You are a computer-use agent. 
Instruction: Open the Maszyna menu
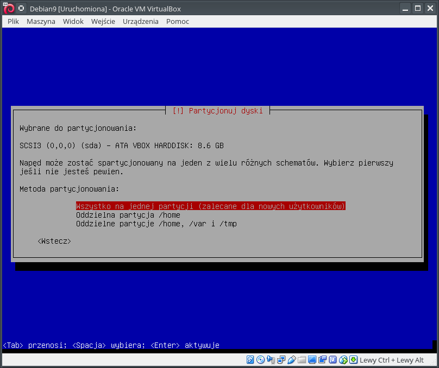coord(41,21)
